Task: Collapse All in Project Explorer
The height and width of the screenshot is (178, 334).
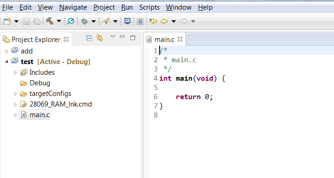Action: pos(89,38)
